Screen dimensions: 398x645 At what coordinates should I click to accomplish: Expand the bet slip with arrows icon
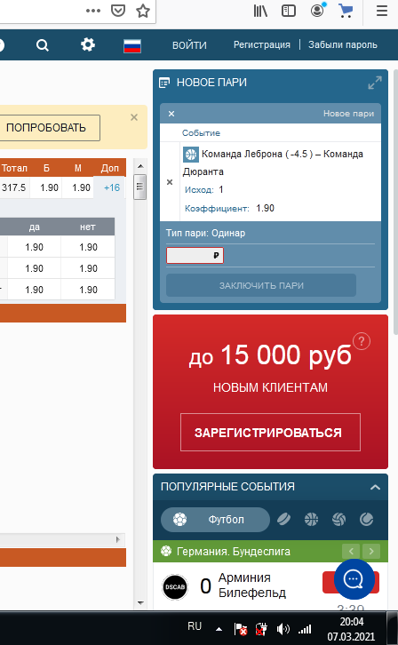pyautogui.click(x=375, y=83)
